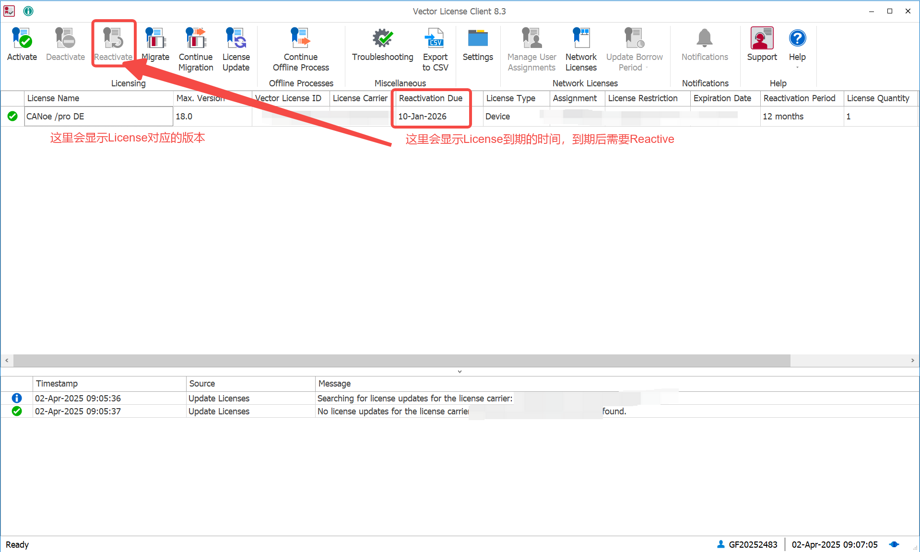Click the Device license type cell
This screenshot has width=920, height=552.
click(517, 117)
